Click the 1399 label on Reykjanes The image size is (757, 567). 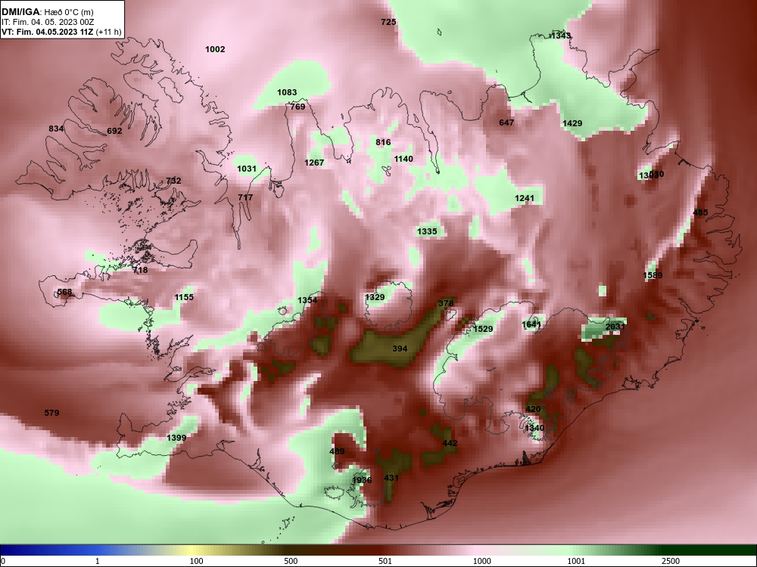coord(176,438)
